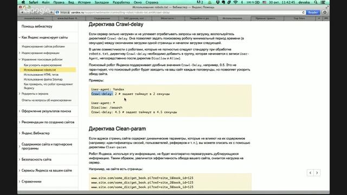Open Как ускорить индексирование link
This screenshot has height=195, width=347.
point(42,65)
